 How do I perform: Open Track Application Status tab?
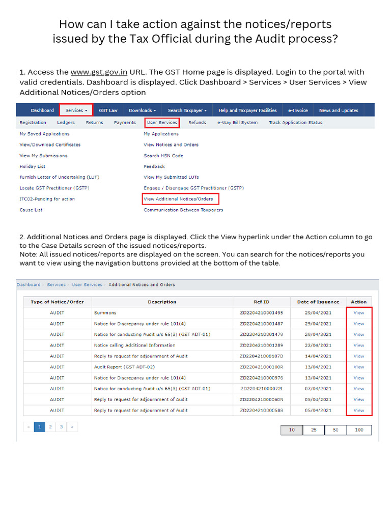(296, 123)
